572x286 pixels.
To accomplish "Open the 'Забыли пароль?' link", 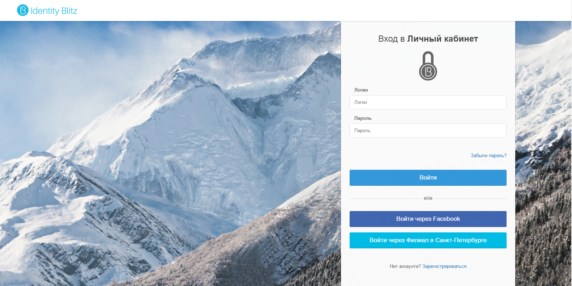I will 488,155.
